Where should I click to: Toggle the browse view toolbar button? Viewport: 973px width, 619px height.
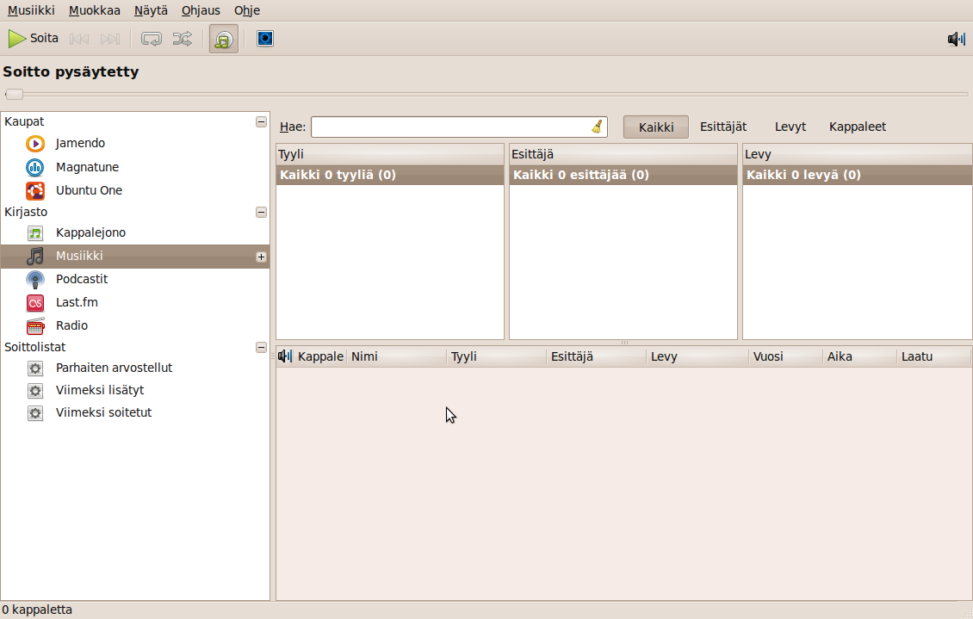tap(224, 40)
